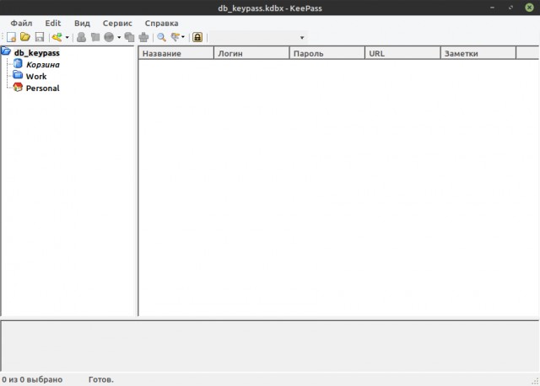Show entries with the keys filter icon
This screenshot has height=386, width=540.
click(x=175, y=37)
